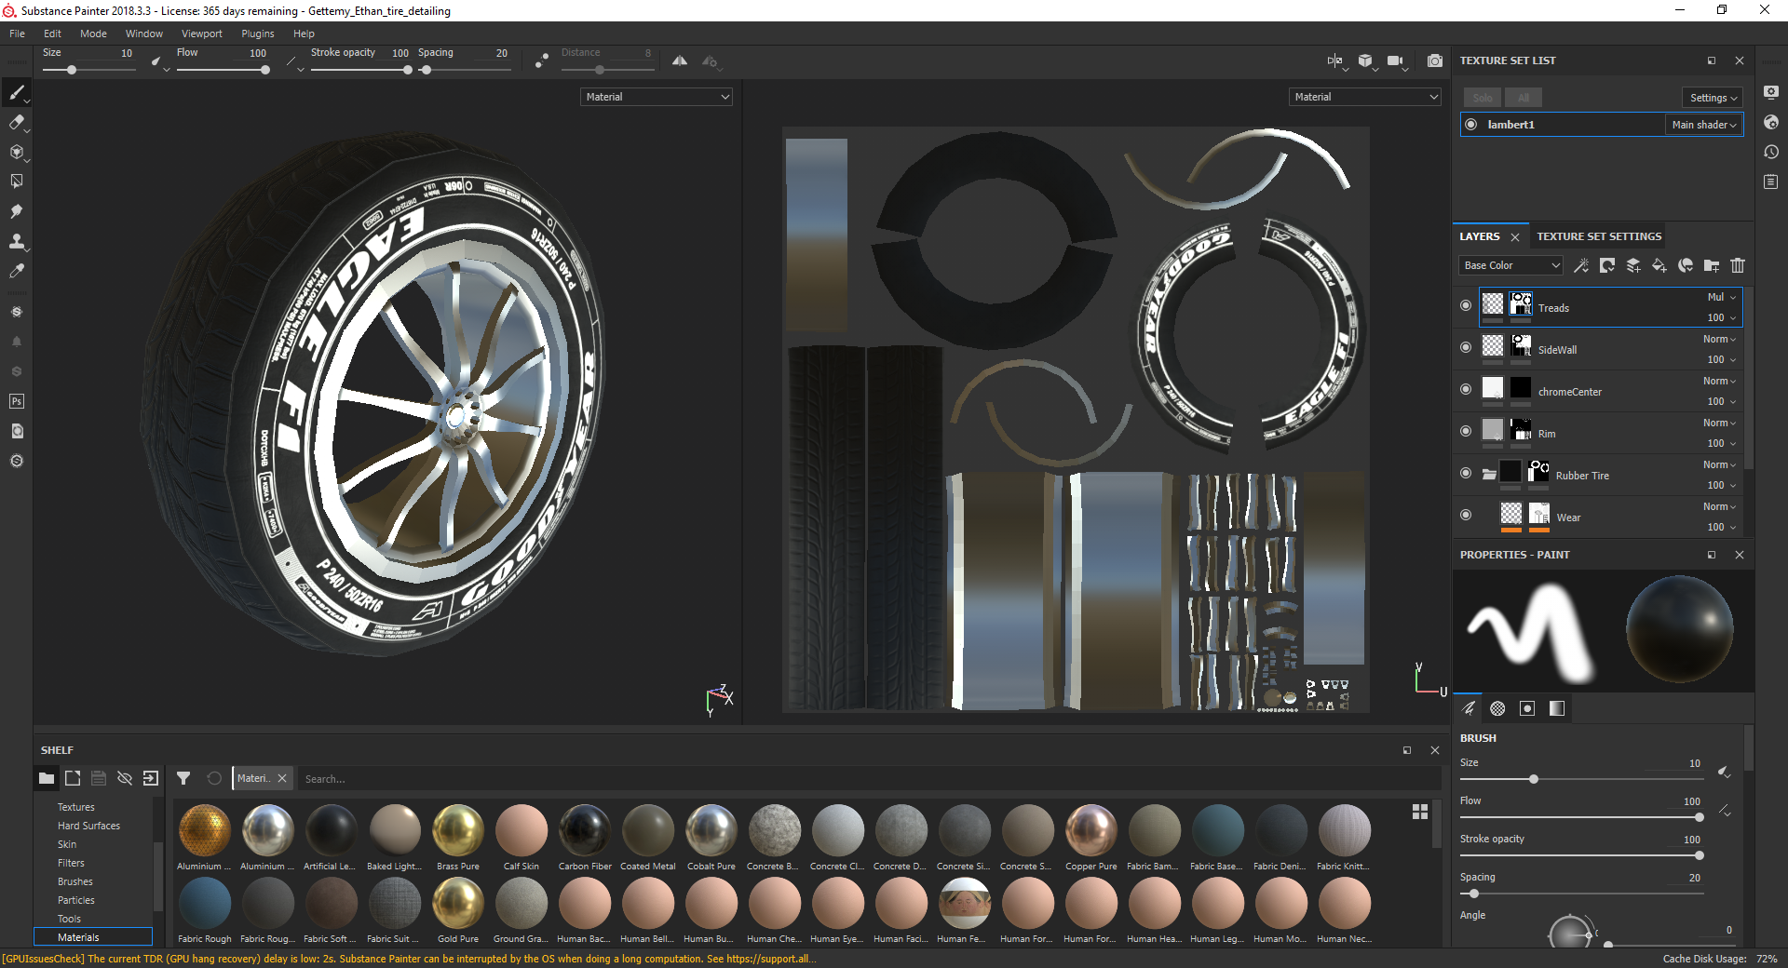Select the Brushes shelf category
1788x968 pixels.
click(74, 881)
